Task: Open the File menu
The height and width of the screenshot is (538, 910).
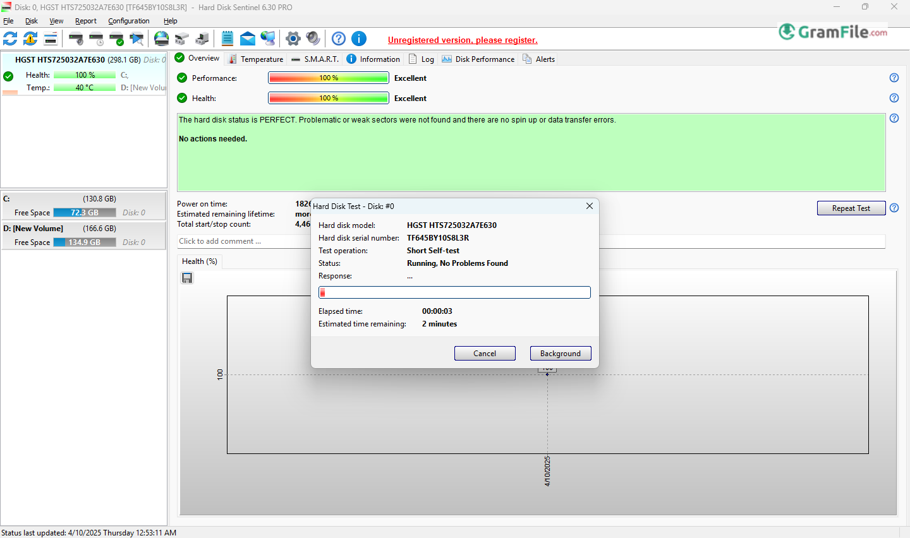Action: (8, 21)
